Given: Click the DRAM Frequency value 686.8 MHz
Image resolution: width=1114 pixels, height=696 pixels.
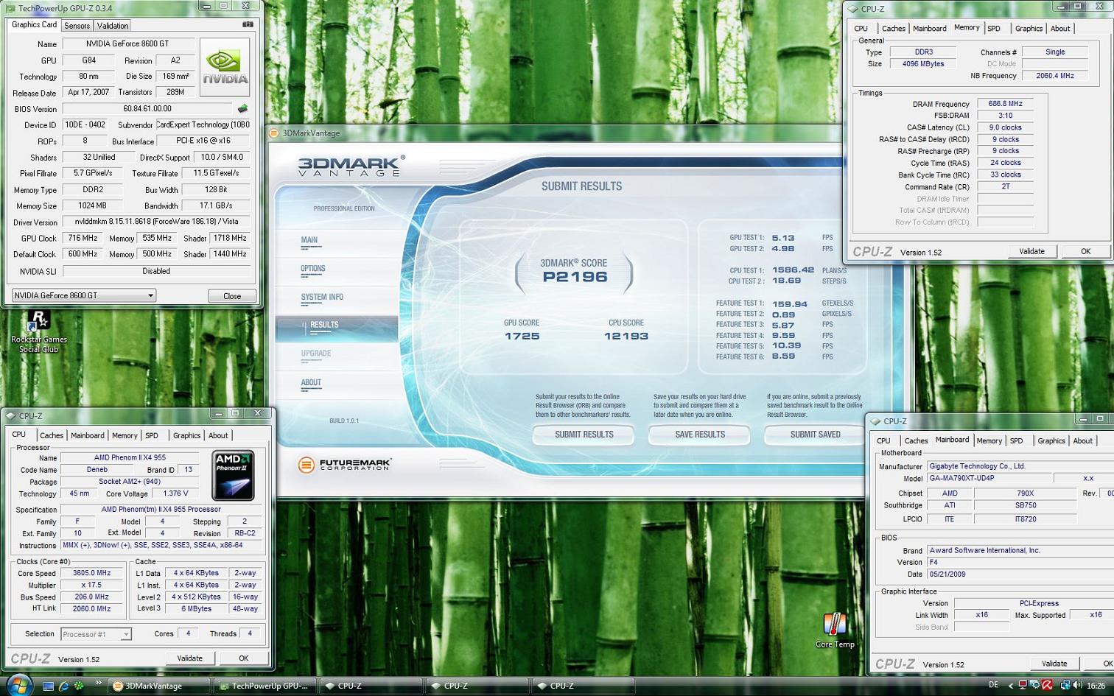Looking at the screenshot, I should click(x=1006, y=104).
